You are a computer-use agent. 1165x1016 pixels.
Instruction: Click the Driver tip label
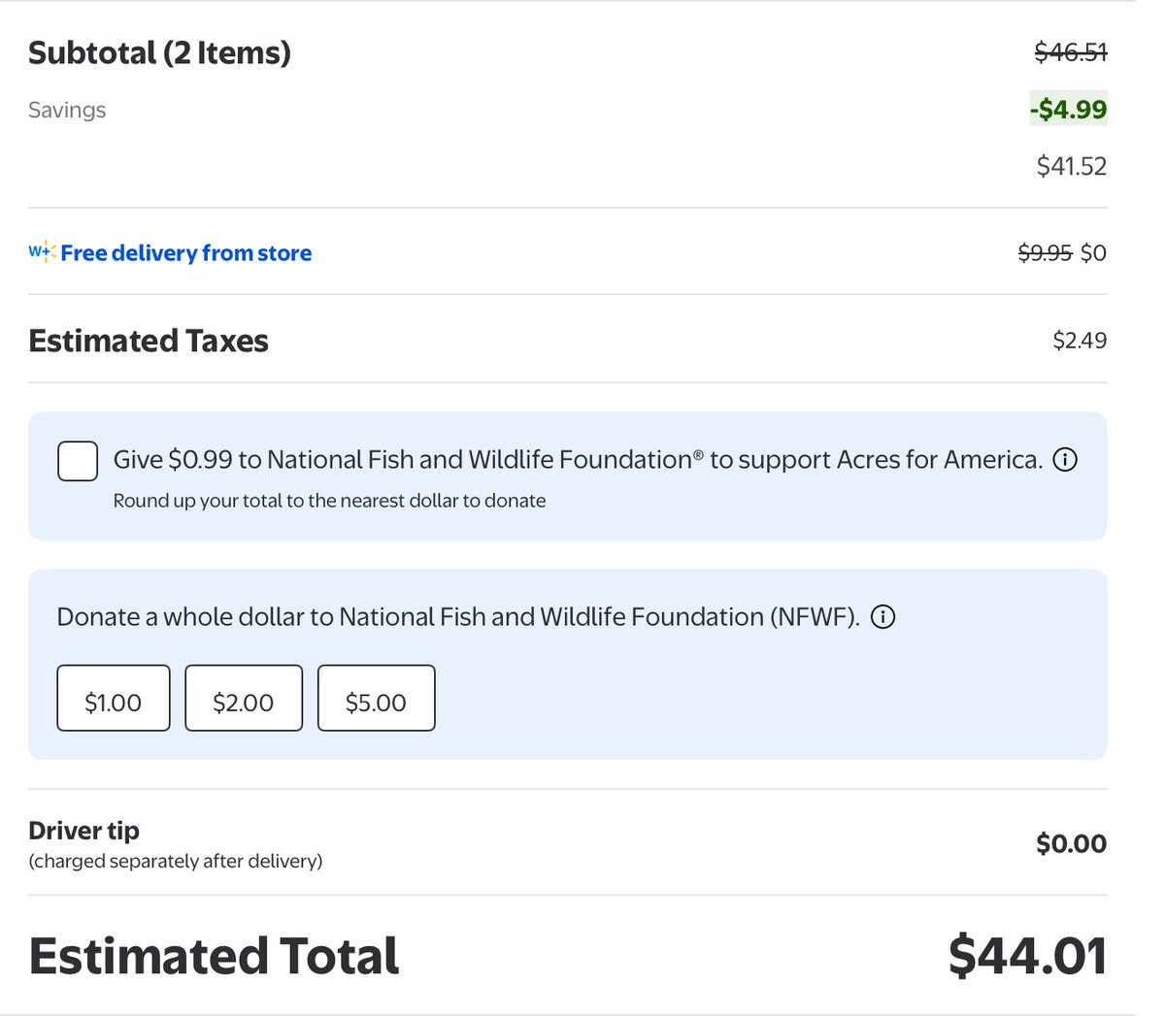point(83,831)
